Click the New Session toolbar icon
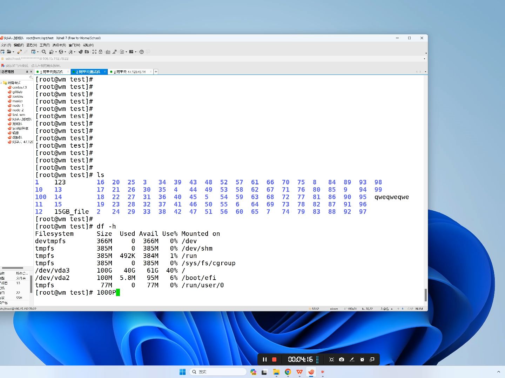The image size is (505, 378). 2,52
